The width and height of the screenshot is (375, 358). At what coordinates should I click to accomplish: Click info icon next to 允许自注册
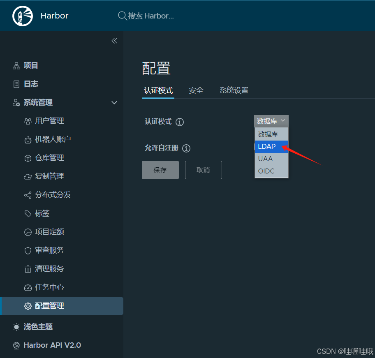pos(186,148)
